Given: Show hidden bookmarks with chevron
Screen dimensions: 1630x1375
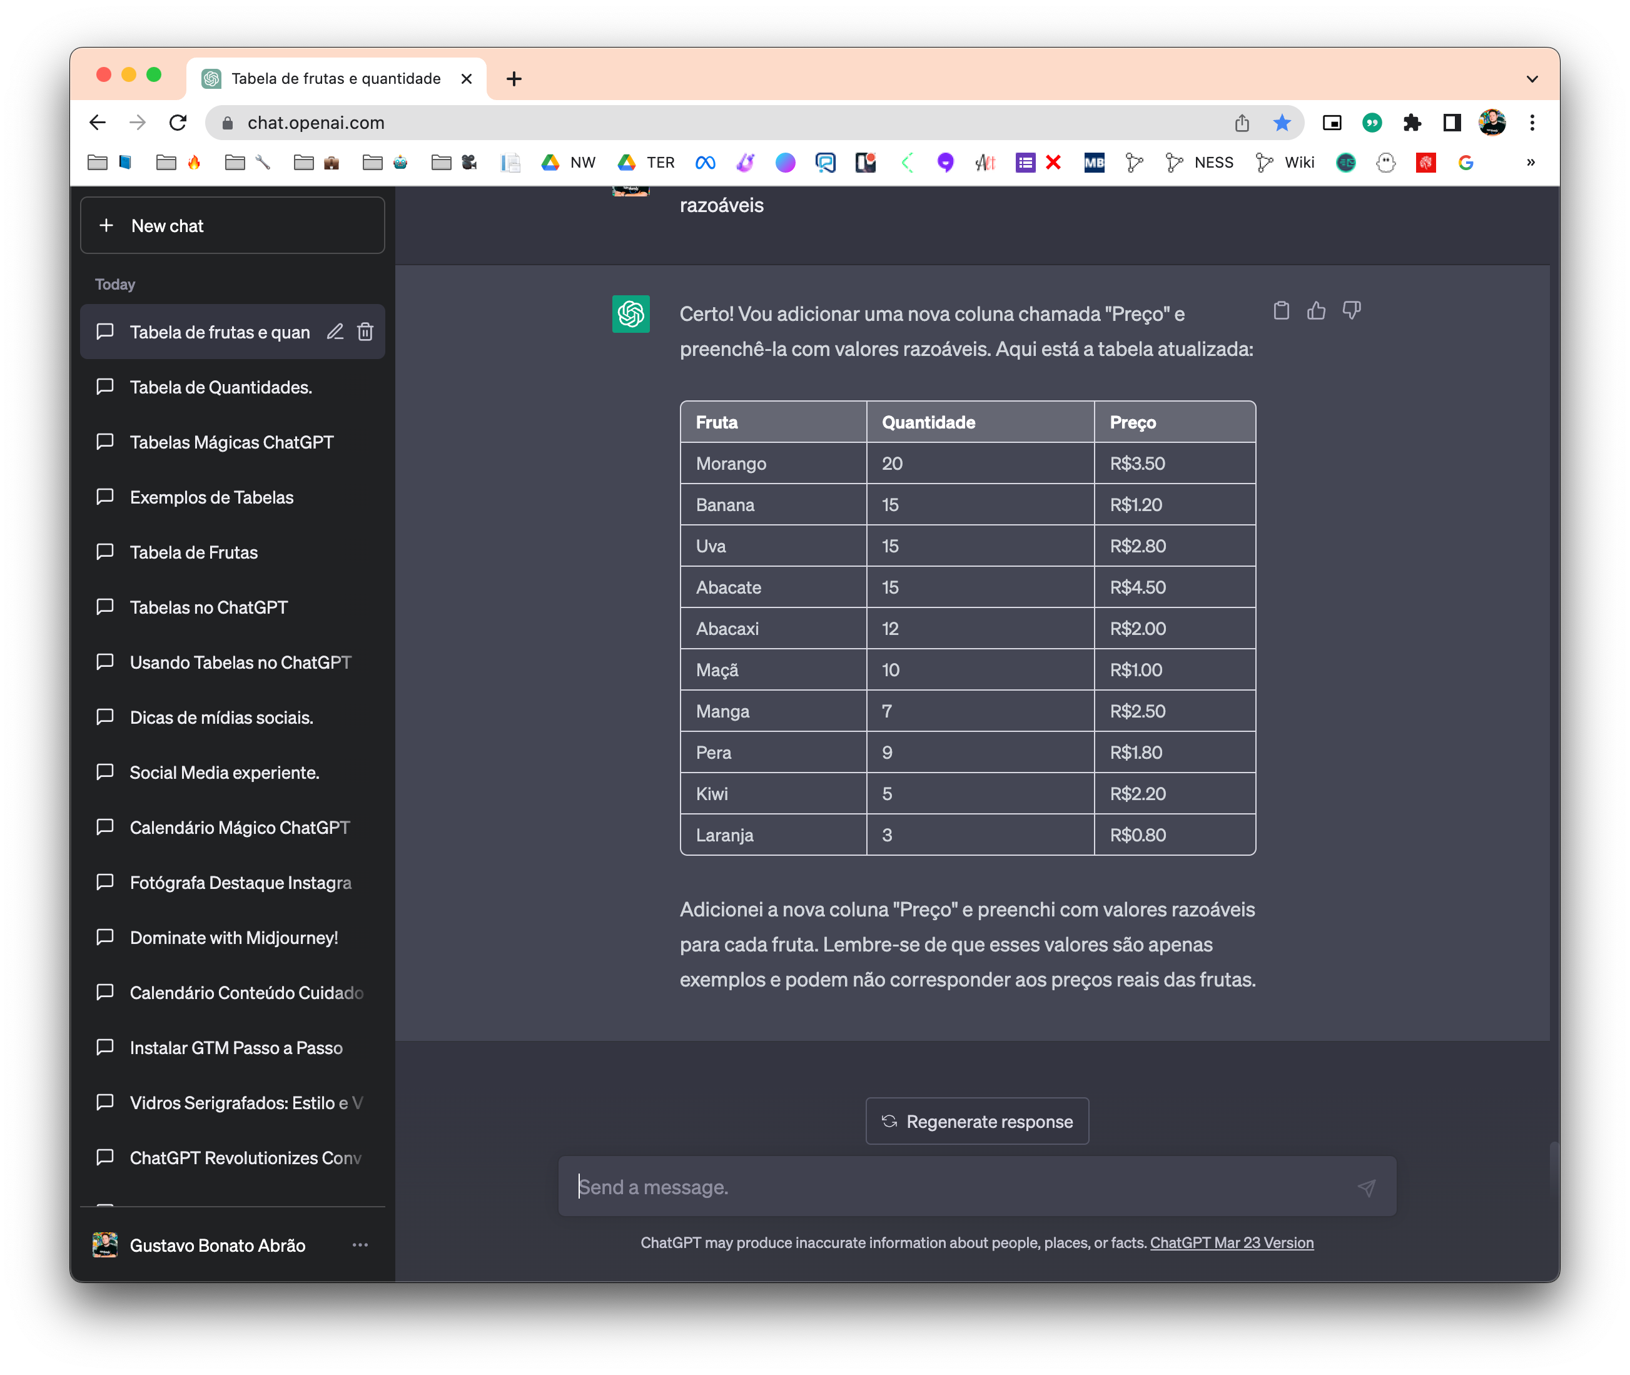Looking at the screenshot, I should coord(1531,162).
